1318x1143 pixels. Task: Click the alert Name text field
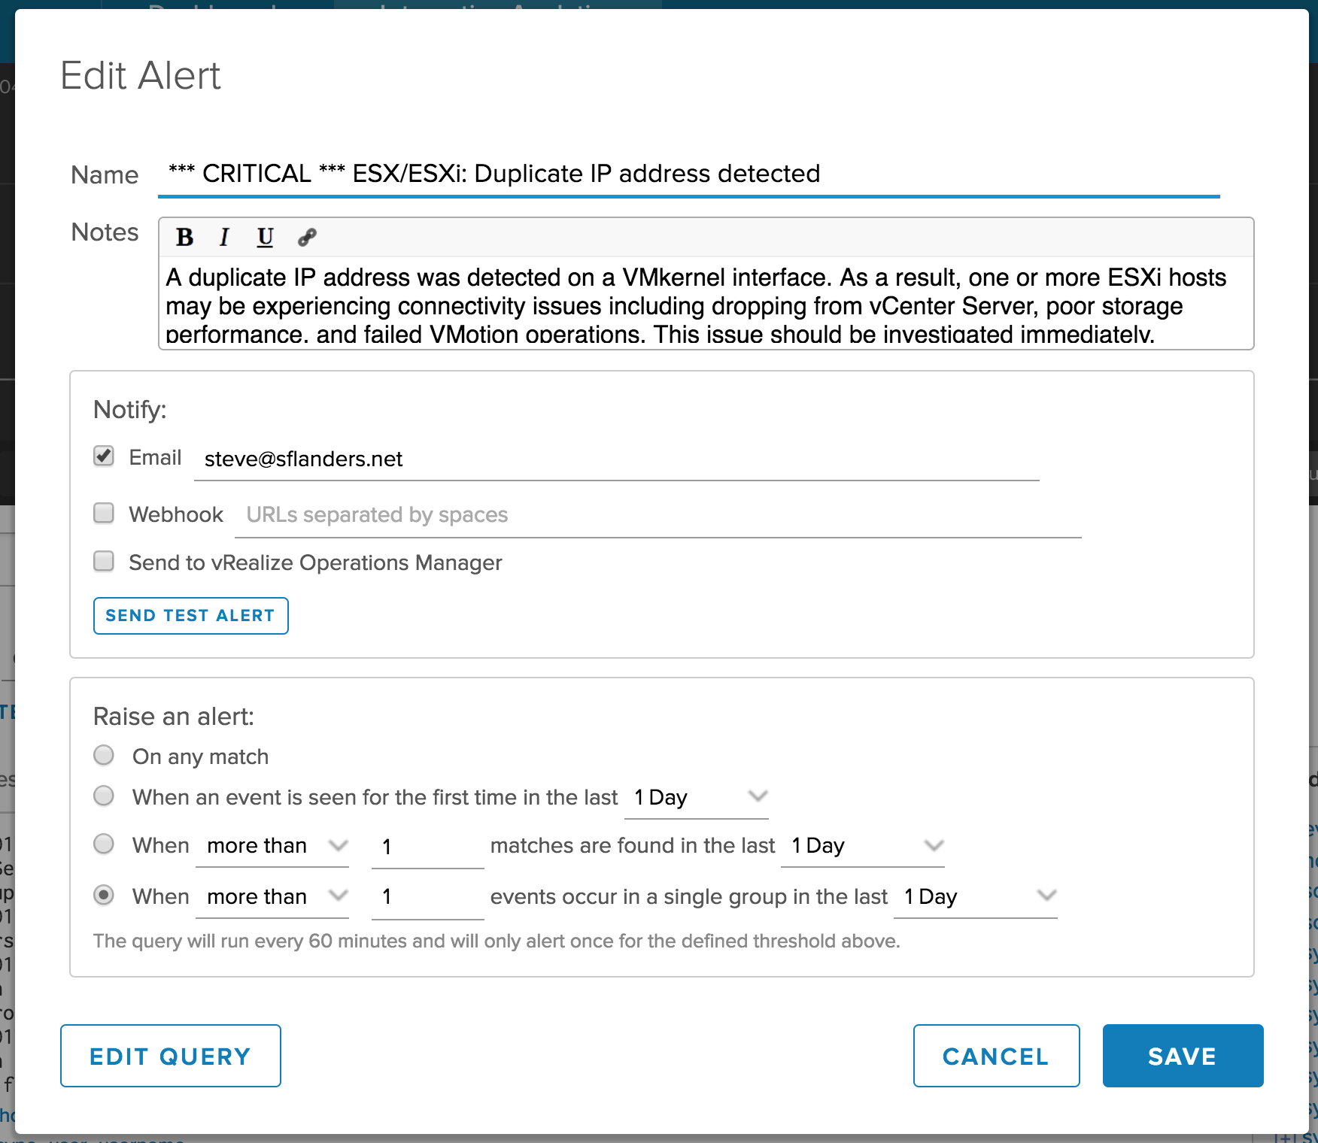point(688,174)
